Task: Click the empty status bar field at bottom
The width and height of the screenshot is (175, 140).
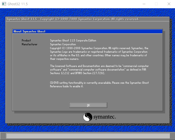Action: (x=88, y=136)
